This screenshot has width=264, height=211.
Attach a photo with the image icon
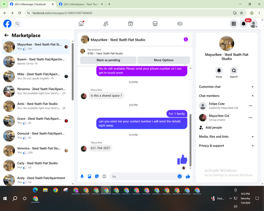(x=89, y=176)
